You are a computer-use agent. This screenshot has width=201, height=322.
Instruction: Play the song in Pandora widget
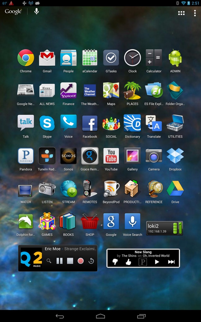pos(157,262)
